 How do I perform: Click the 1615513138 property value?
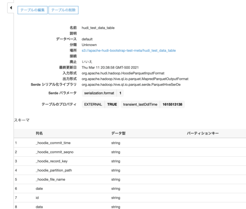pyautogui.click(x=172, y=104)
